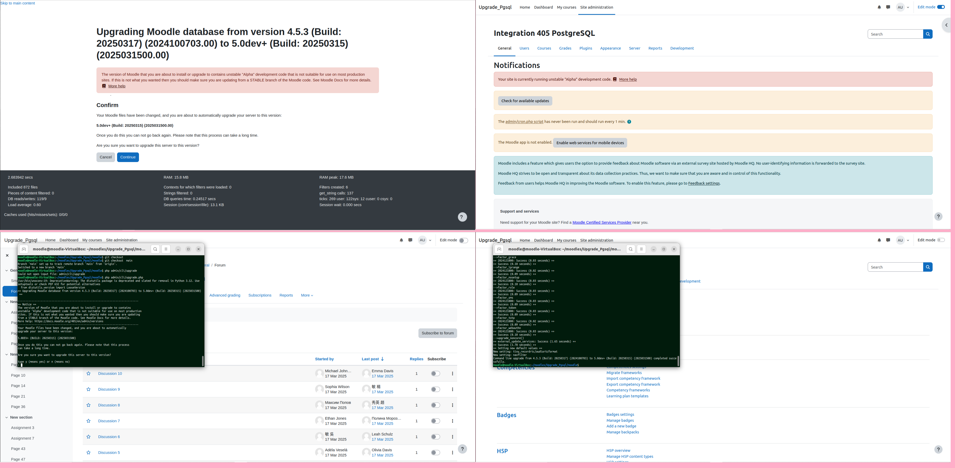
Task: Toggle subscription for Discussion 7
Action: [x=436, y=421]
